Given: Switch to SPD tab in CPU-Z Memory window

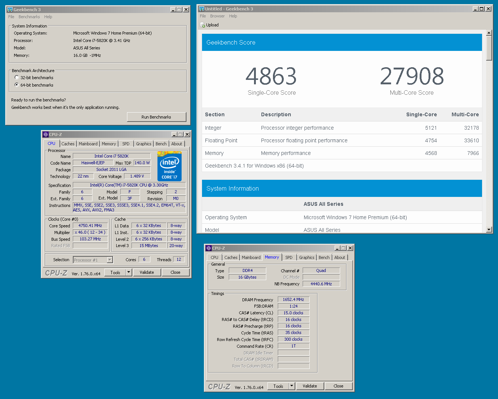Looking at the screenshot, I should click(289, 257).
